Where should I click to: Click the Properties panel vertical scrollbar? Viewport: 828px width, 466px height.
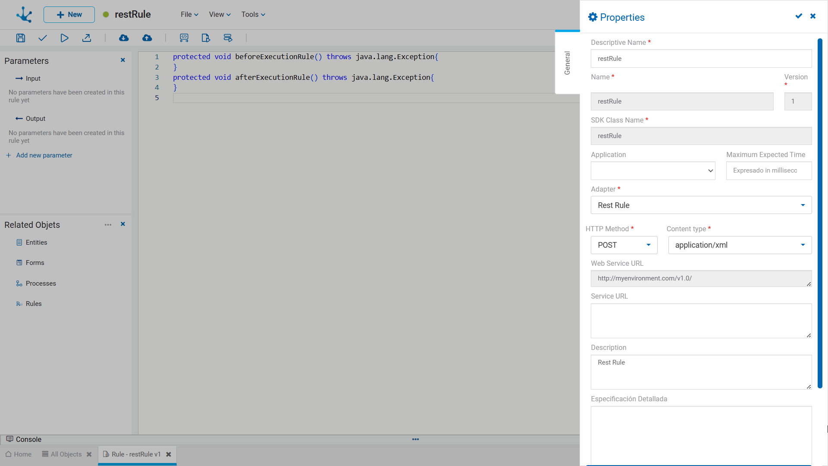tap(820, 214)
